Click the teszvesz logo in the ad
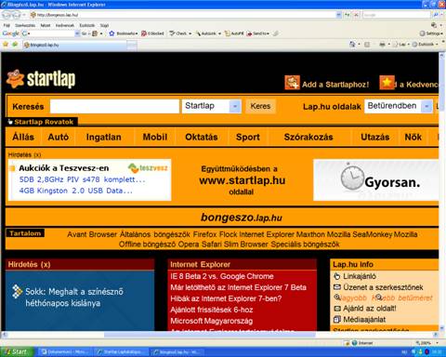The height and width of the screenshot is (357, 446). (148, 168)
